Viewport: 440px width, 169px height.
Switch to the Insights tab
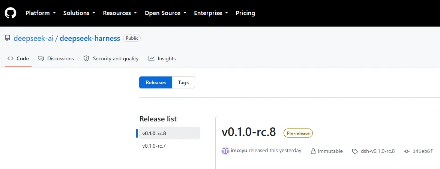click(162, 58)
